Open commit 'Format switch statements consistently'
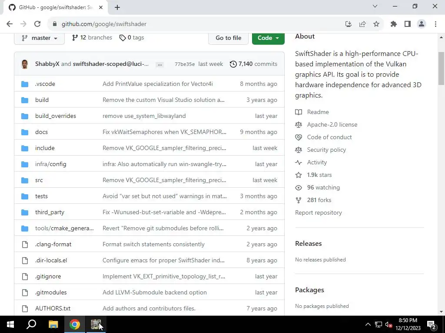 coord(153,245)
